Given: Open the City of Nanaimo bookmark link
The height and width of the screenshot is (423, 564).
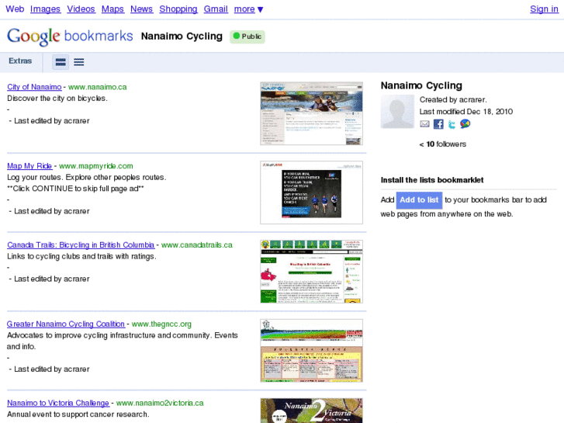Looking at the screenshot, I should click(x=34, y=87).
